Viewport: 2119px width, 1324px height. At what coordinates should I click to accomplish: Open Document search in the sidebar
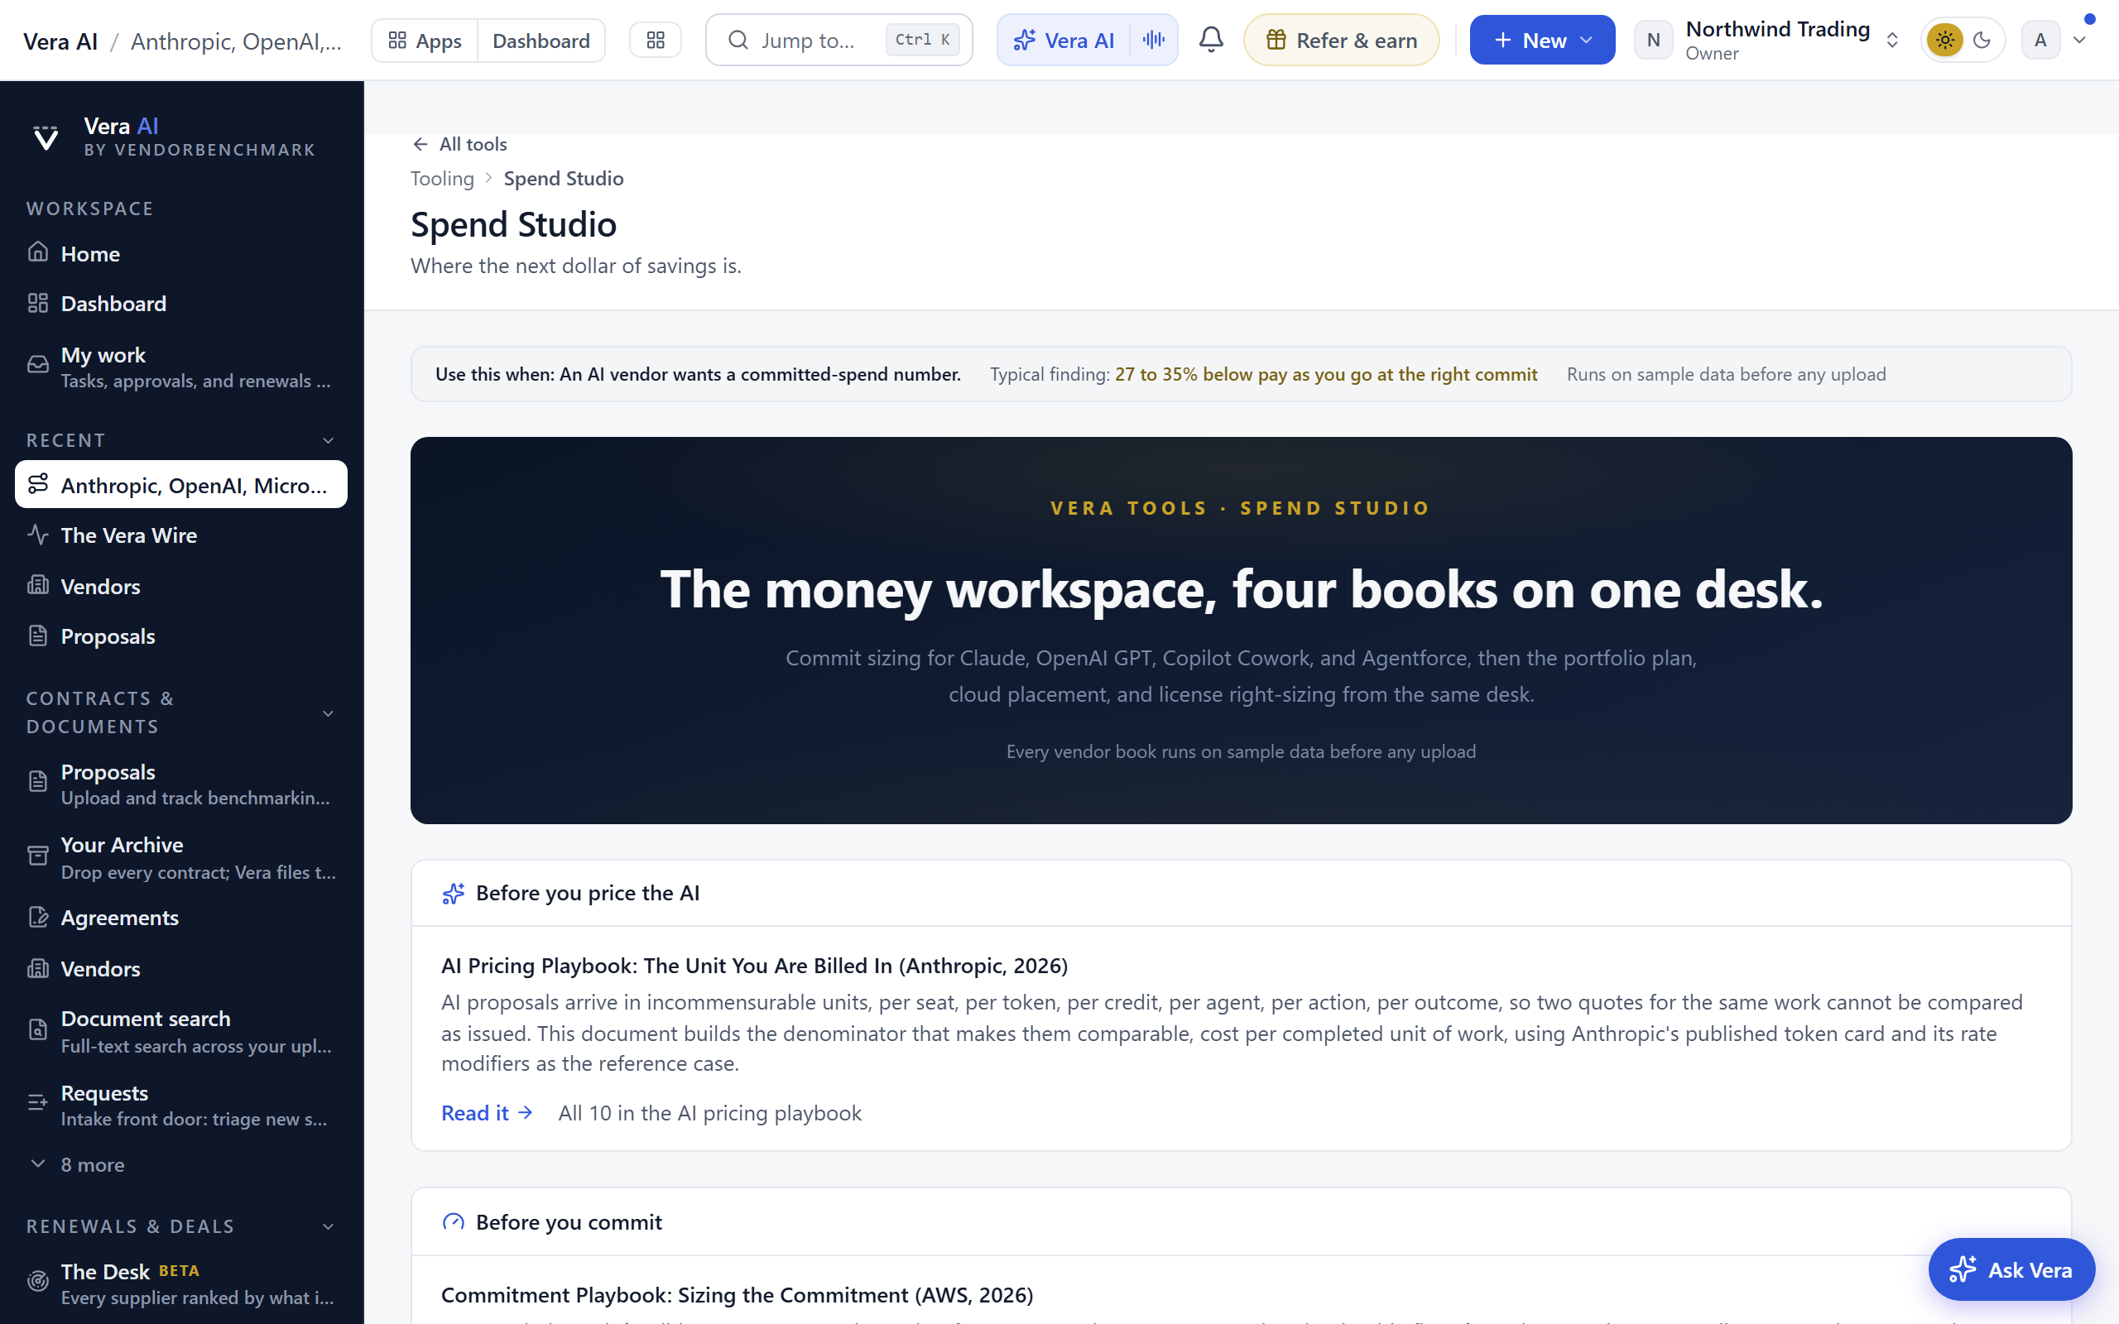click(x=181, y=1031)
